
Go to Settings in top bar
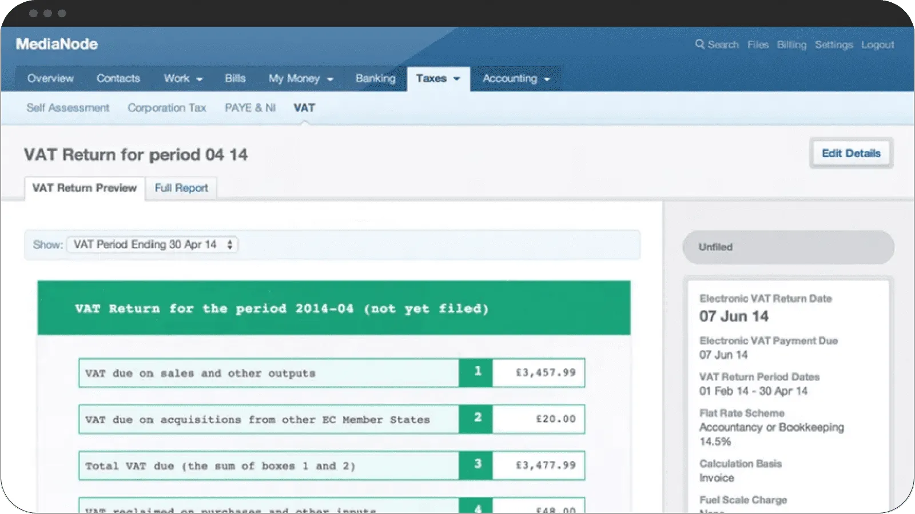(x=834, y=45)
